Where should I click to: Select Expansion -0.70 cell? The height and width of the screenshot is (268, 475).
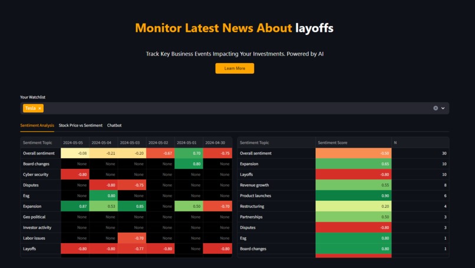217,207
